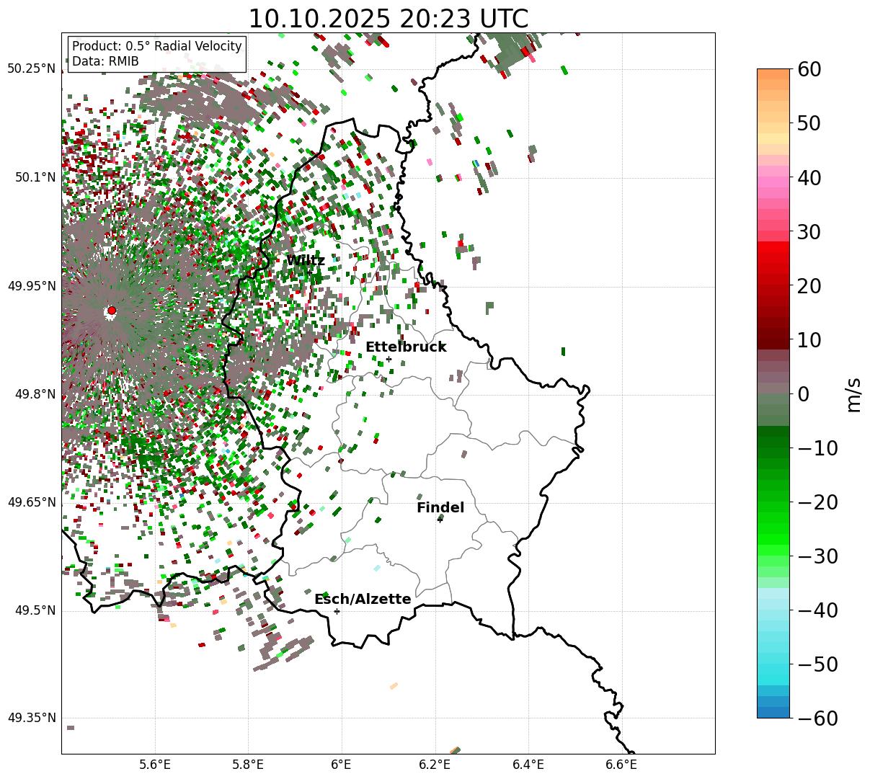Click the colorbar value −10
Image resolution: width=870 pixels, height=779 pixels.
click(817, 448)
